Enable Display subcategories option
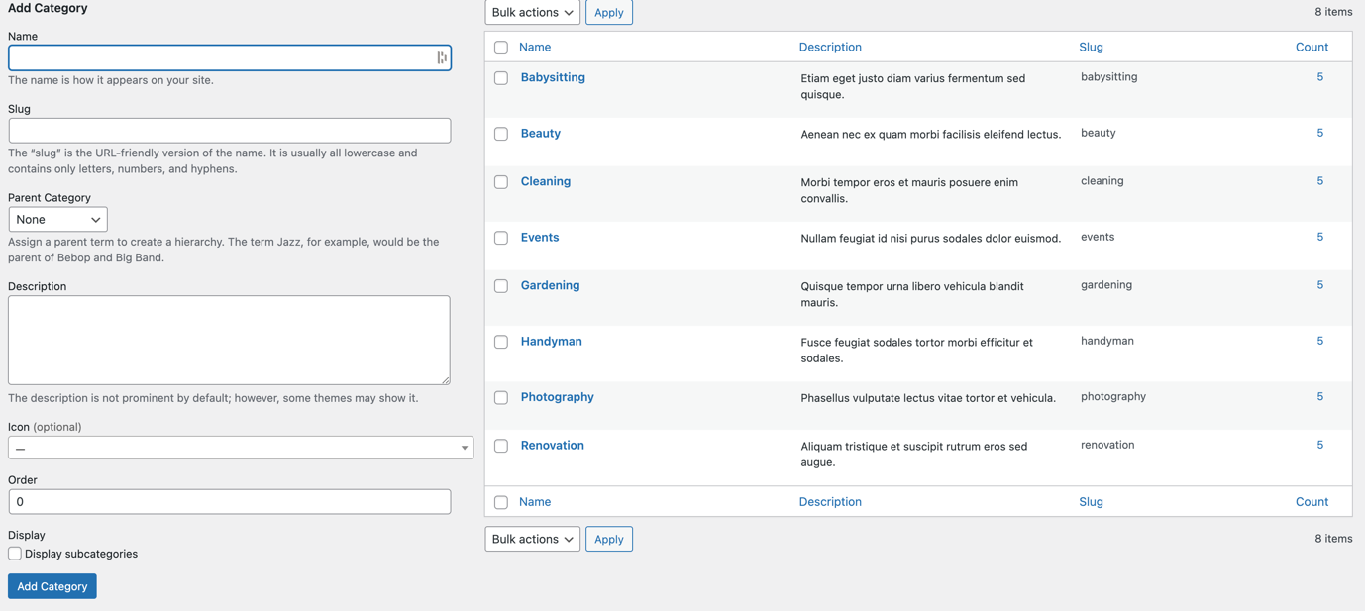The width and height of the screenshot is (1365, 611). 15,554
